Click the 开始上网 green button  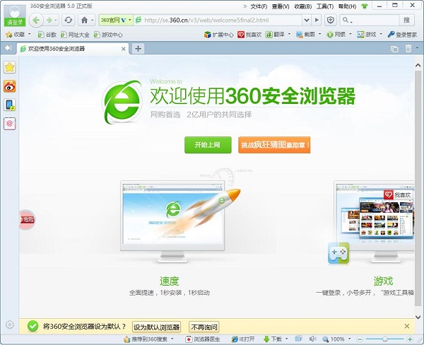(x=207, y=145)
